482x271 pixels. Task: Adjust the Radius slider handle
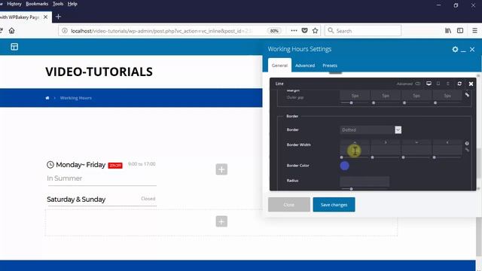pos(352,189)
